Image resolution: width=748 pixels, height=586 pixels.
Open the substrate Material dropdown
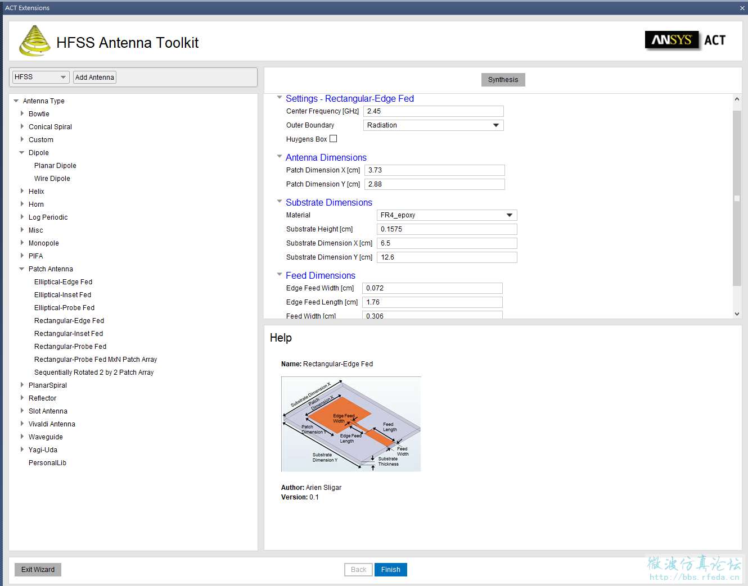(447, 215)
